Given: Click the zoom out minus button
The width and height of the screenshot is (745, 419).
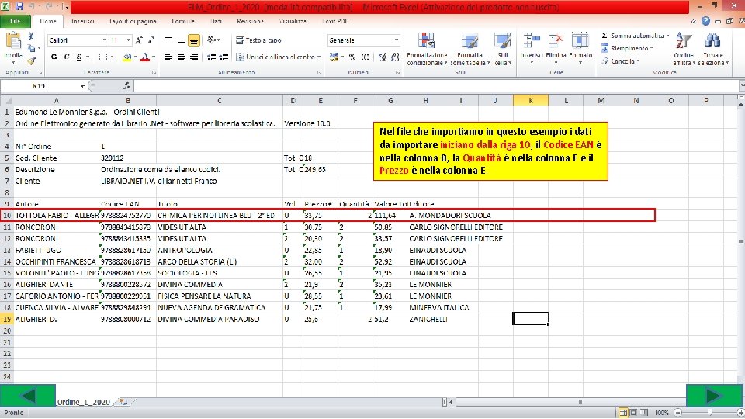Looking at the screenshot, I should point(678,412).
